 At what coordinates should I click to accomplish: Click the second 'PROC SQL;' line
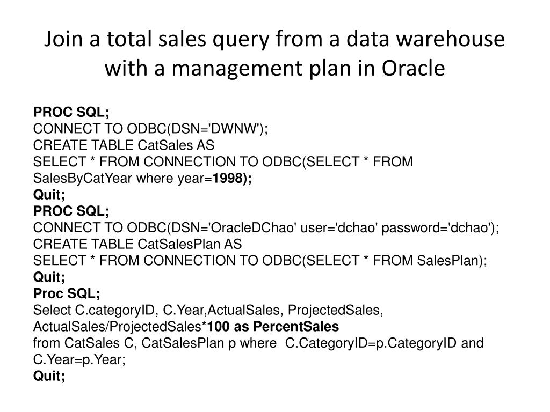point(71,211)
